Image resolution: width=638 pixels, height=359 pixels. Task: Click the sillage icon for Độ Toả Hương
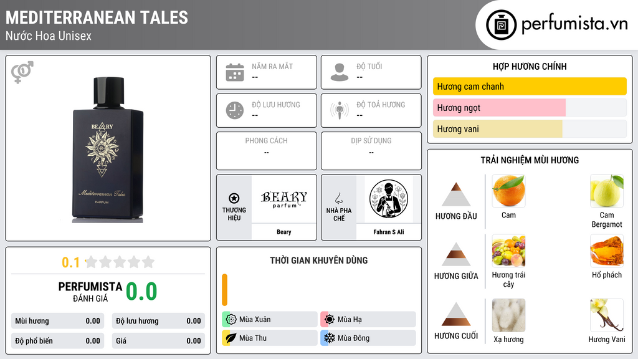click(x=340, y=110)
